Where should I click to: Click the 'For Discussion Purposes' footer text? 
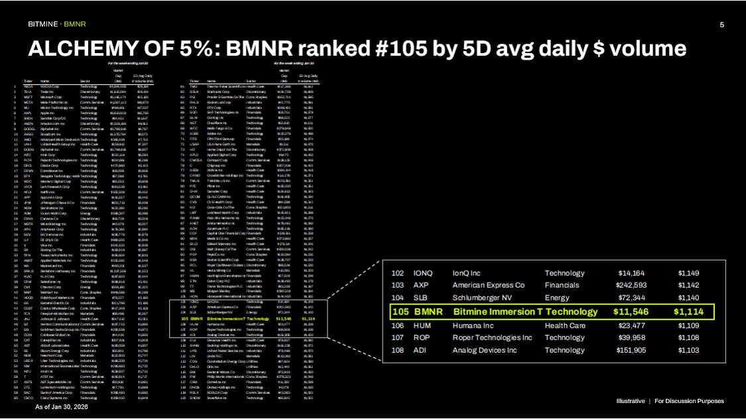(x=689, y=401)
